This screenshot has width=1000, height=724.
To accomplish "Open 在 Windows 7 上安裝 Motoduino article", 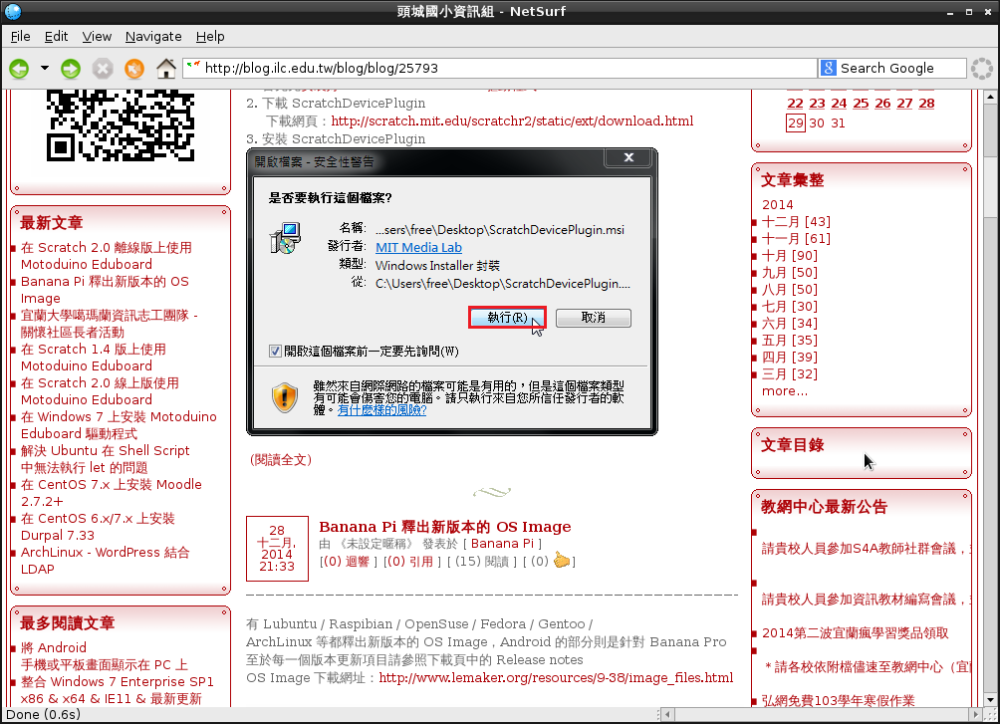I will (119, 425).
